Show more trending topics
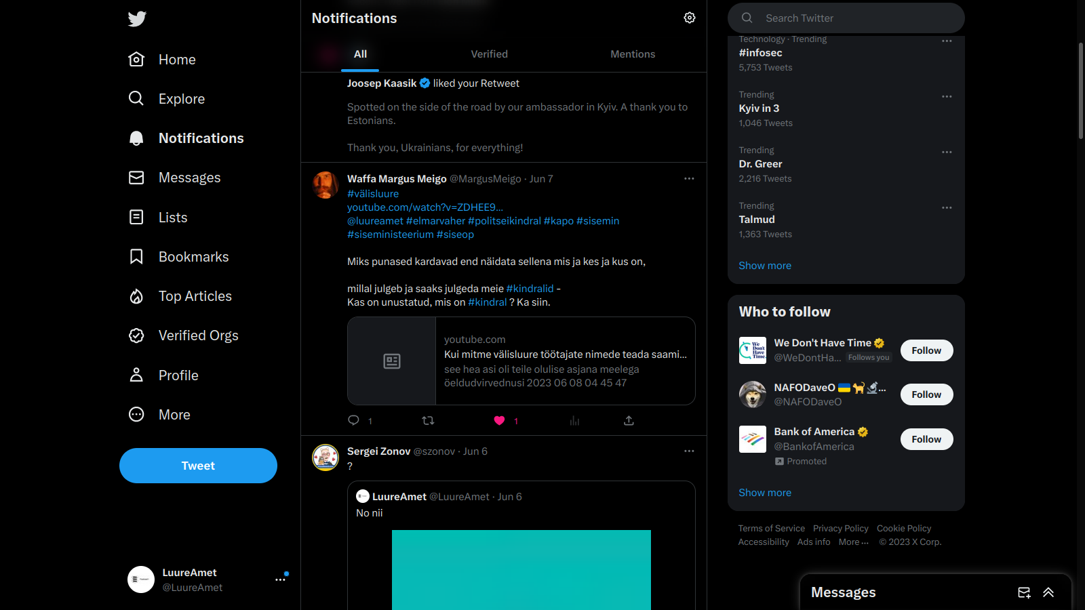The image size is (1085, 610). 765,266
